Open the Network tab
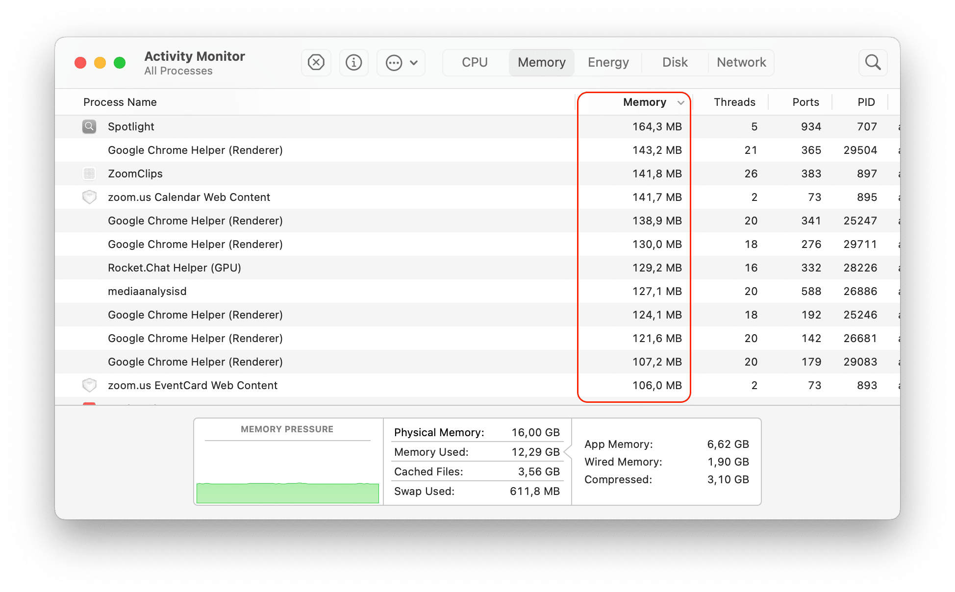Screen dimensions: 955x592 [x=741, y=62]
